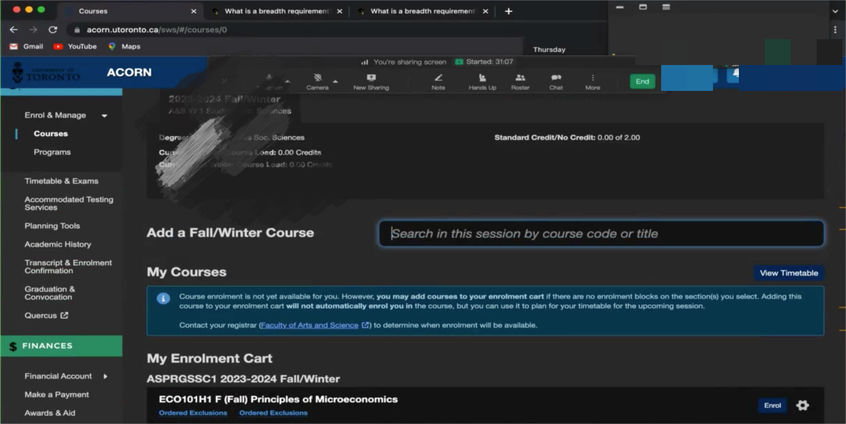
Task: Click the Enrol button for ECO101H1
Action: [x=772, y=406]
